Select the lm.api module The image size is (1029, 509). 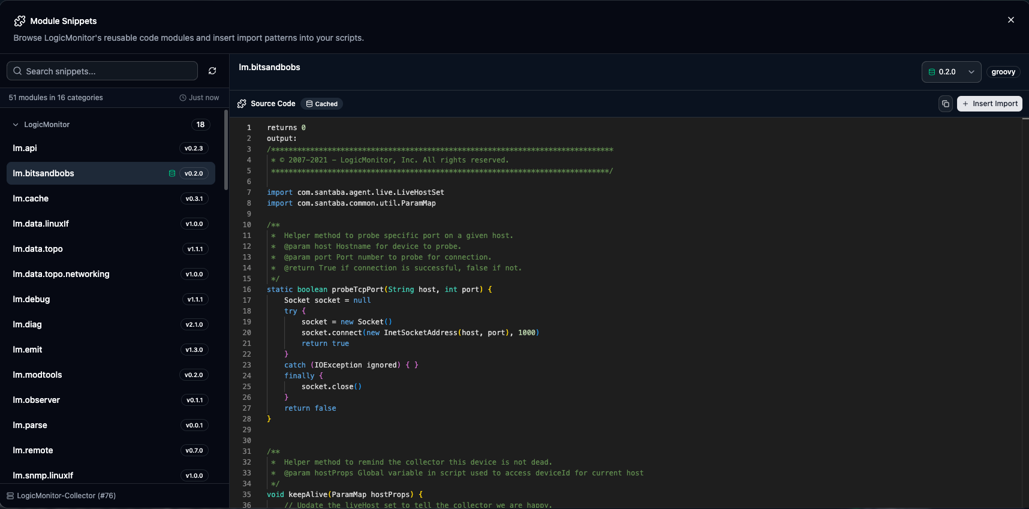[x=111, y=148]
